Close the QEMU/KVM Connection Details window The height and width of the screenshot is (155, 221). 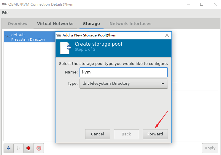215,4
